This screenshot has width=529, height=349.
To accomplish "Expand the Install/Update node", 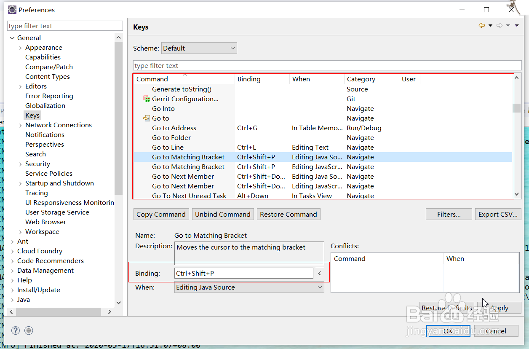I will (12, 290).
